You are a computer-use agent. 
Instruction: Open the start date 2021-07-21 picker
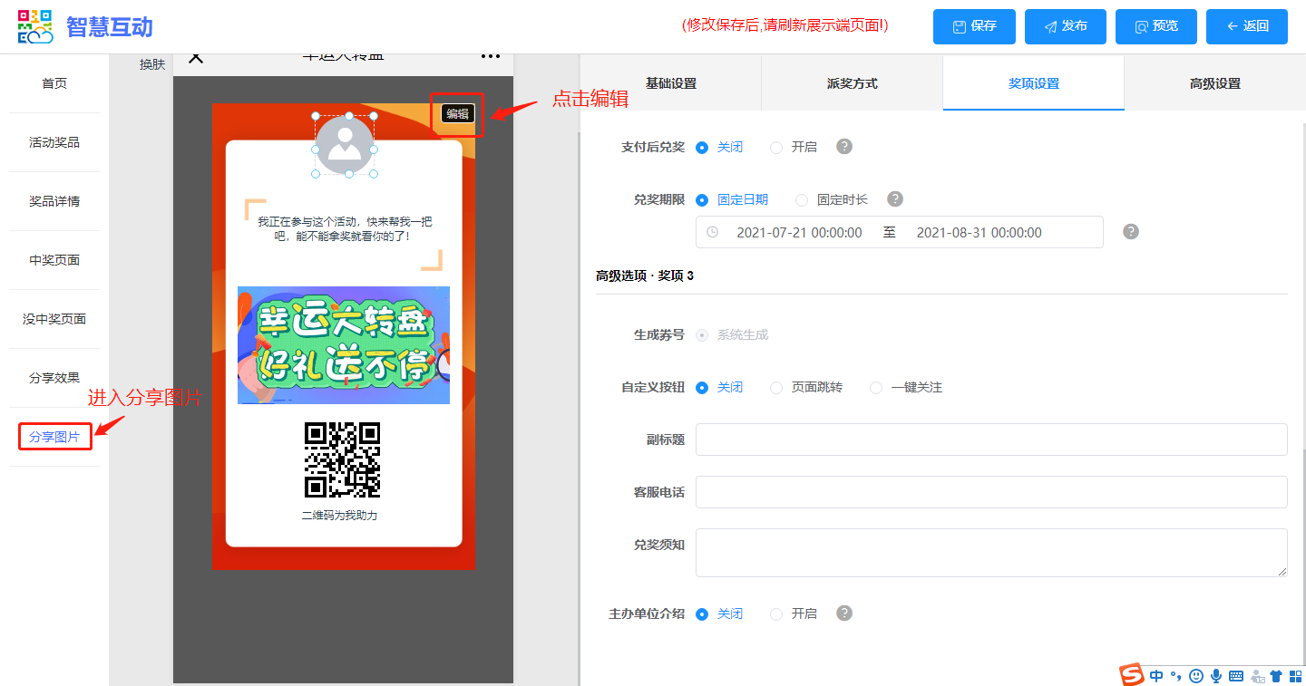(799, 233)
